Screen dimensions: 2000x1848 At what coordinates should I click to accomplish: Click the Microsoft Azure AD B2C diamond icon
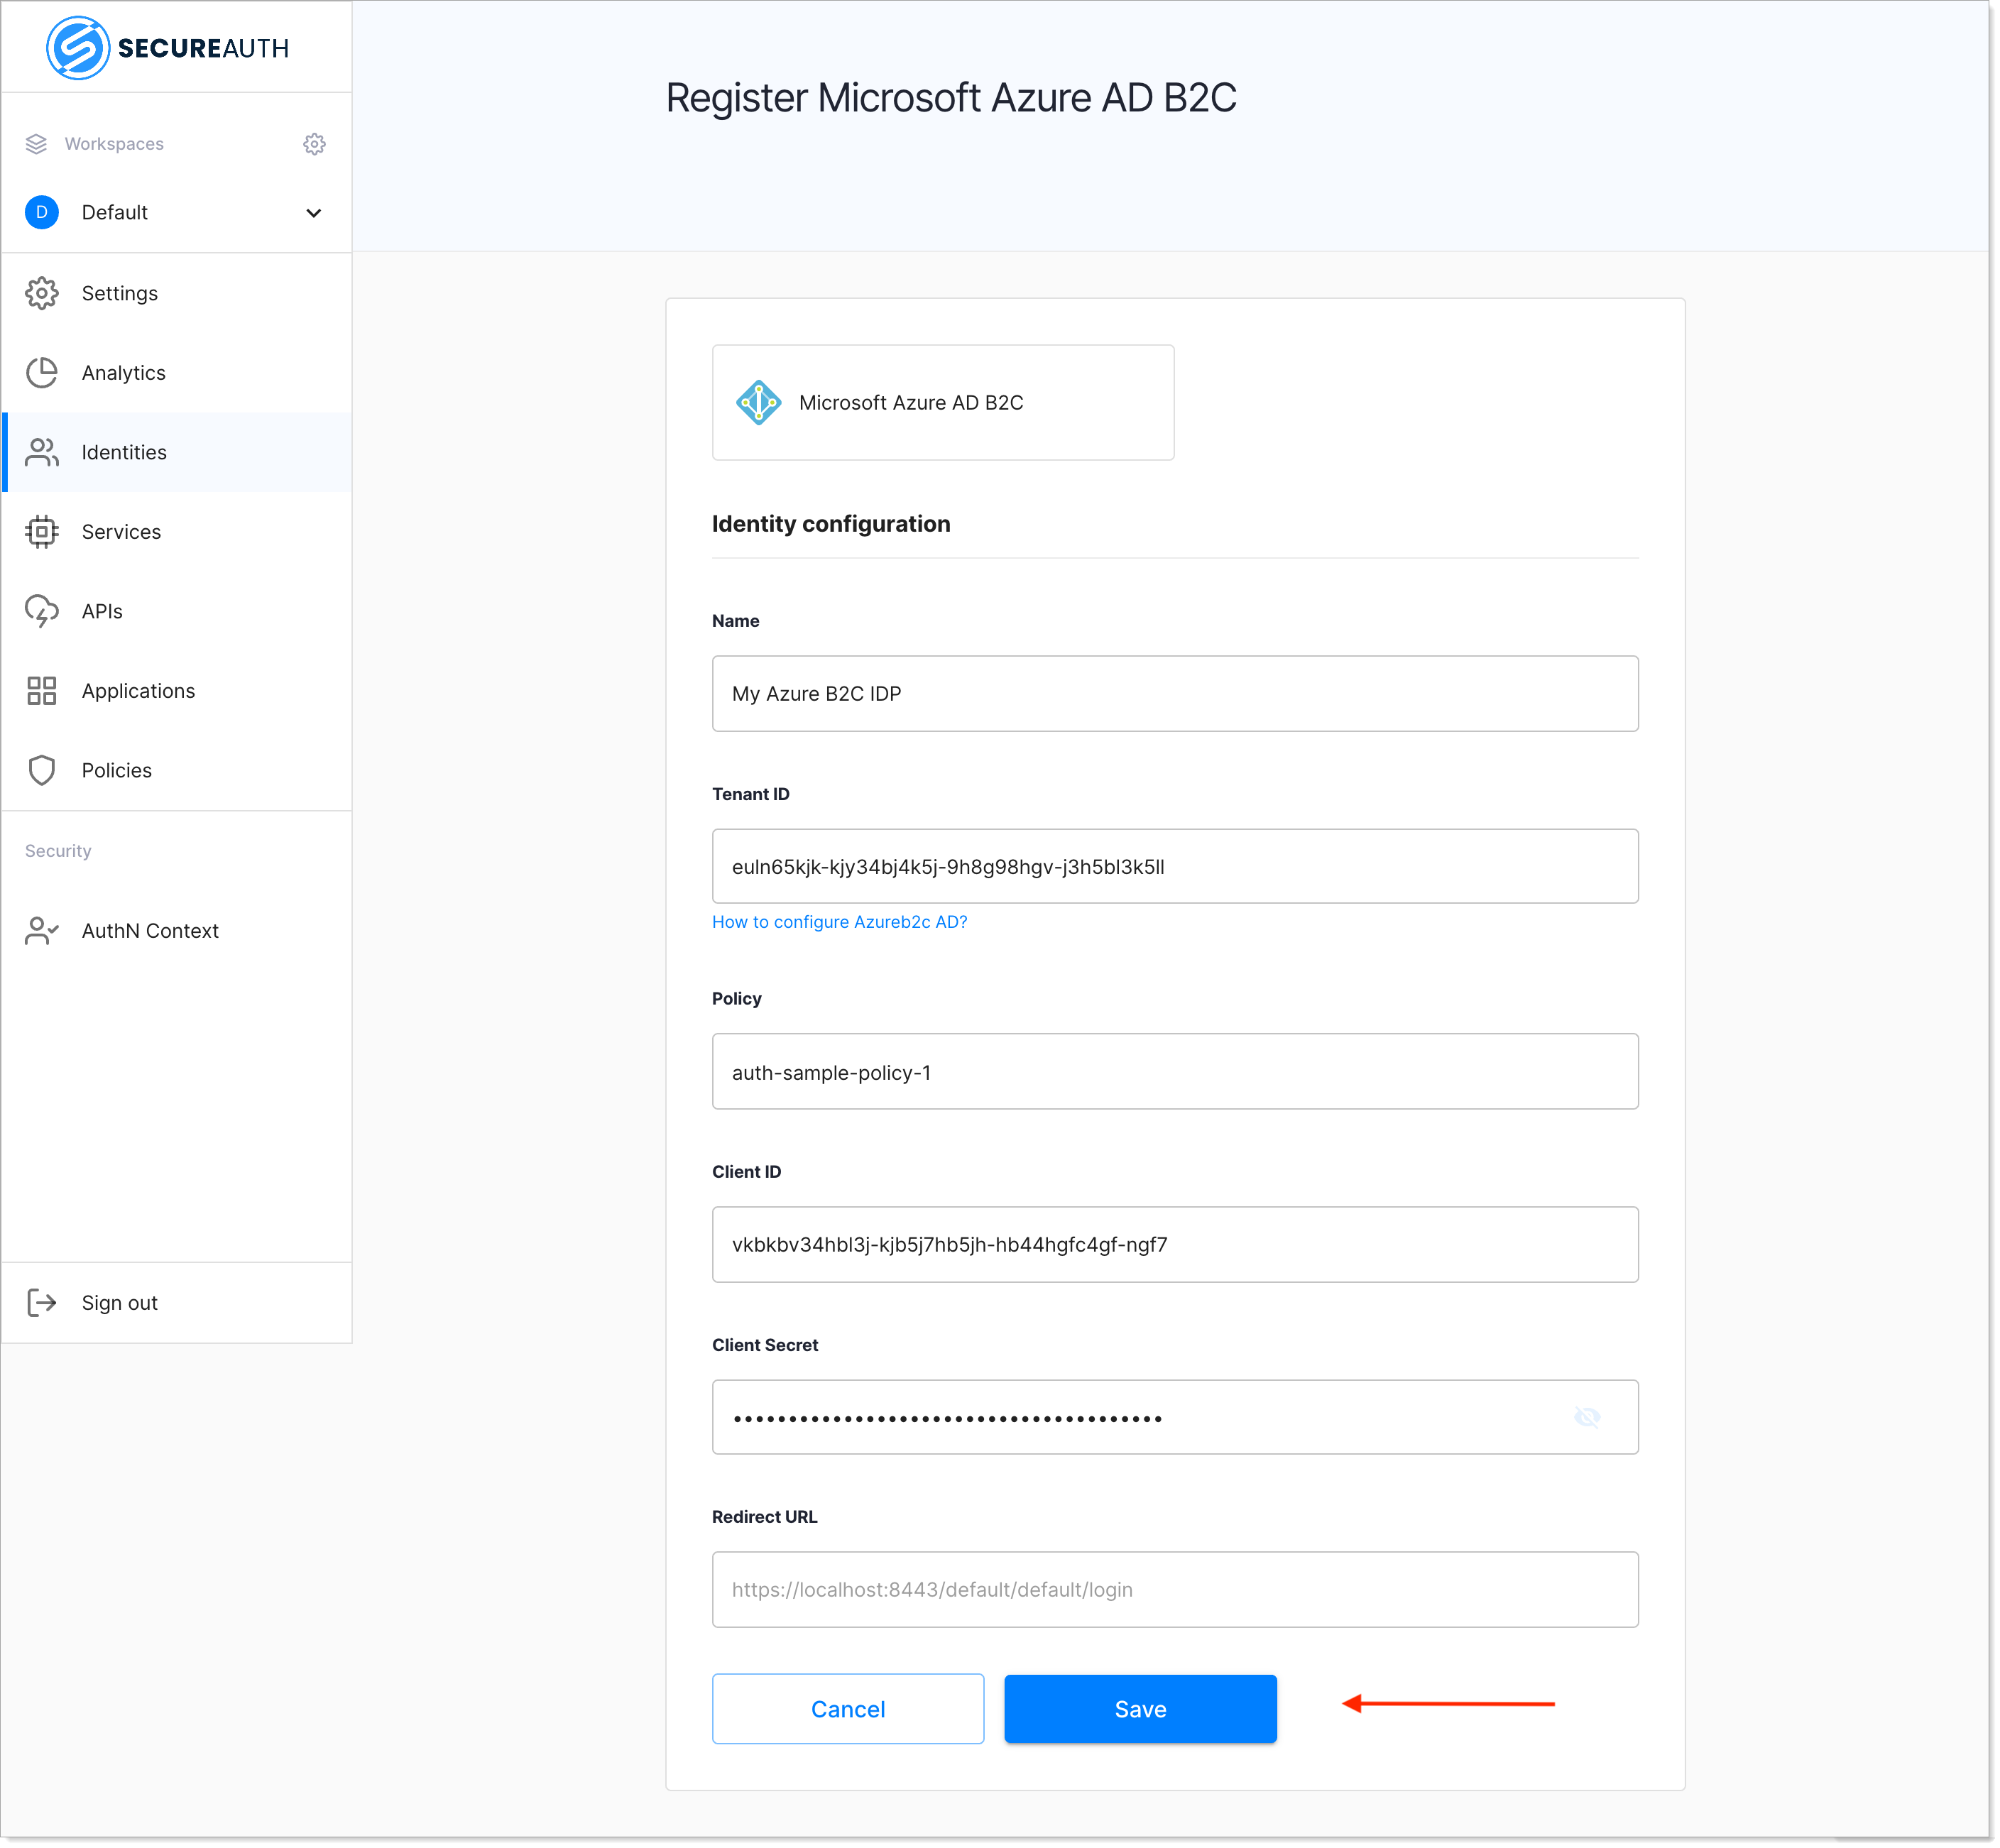click(758, 403)
